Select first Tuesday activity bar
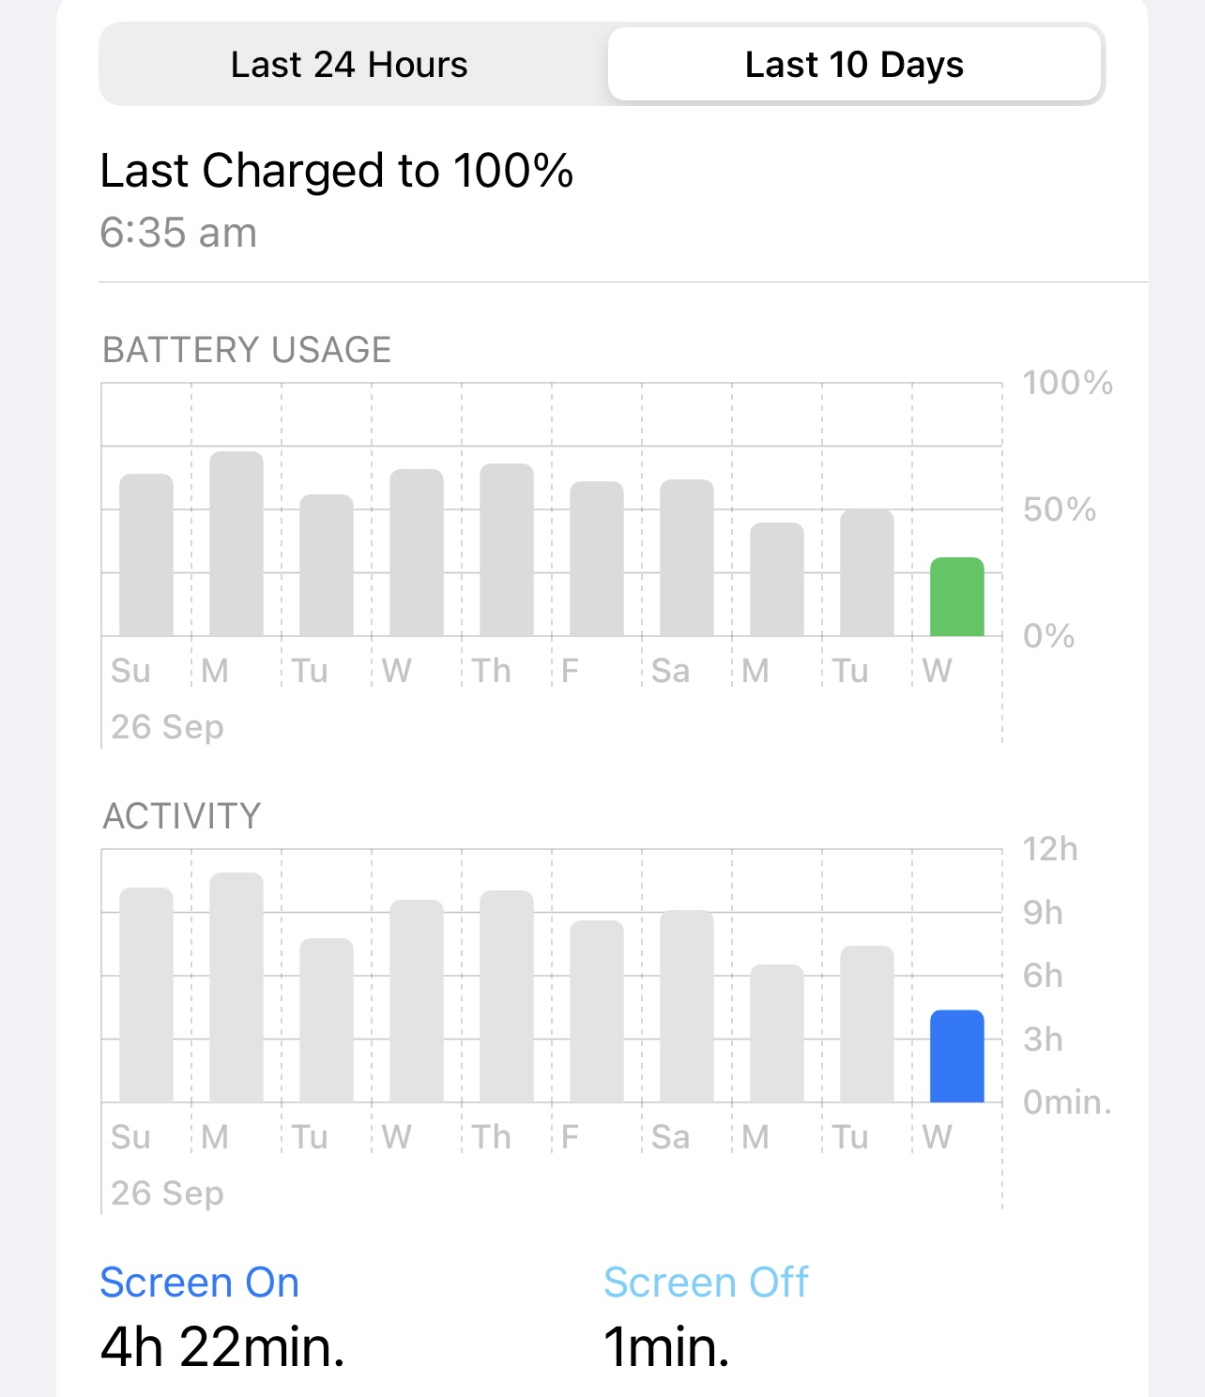Image resolution: width=1205 pixels, height=1397 pixels. point(327,1020)
